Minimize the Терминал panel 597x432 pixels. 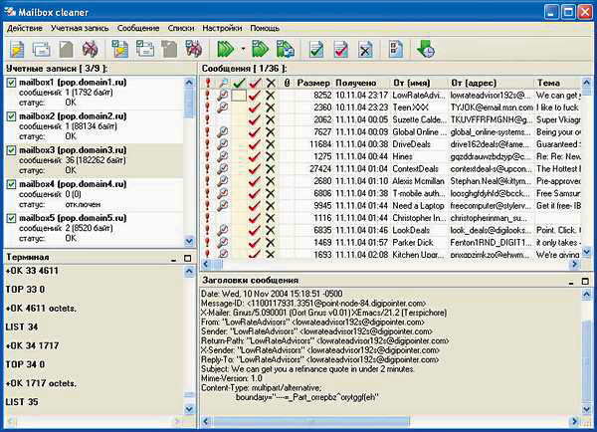point(173,258)
